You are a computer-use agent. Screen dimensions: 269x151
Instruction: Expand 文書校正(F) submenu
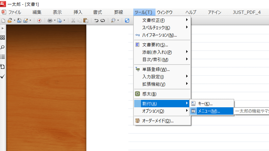(x=162, y=21)
